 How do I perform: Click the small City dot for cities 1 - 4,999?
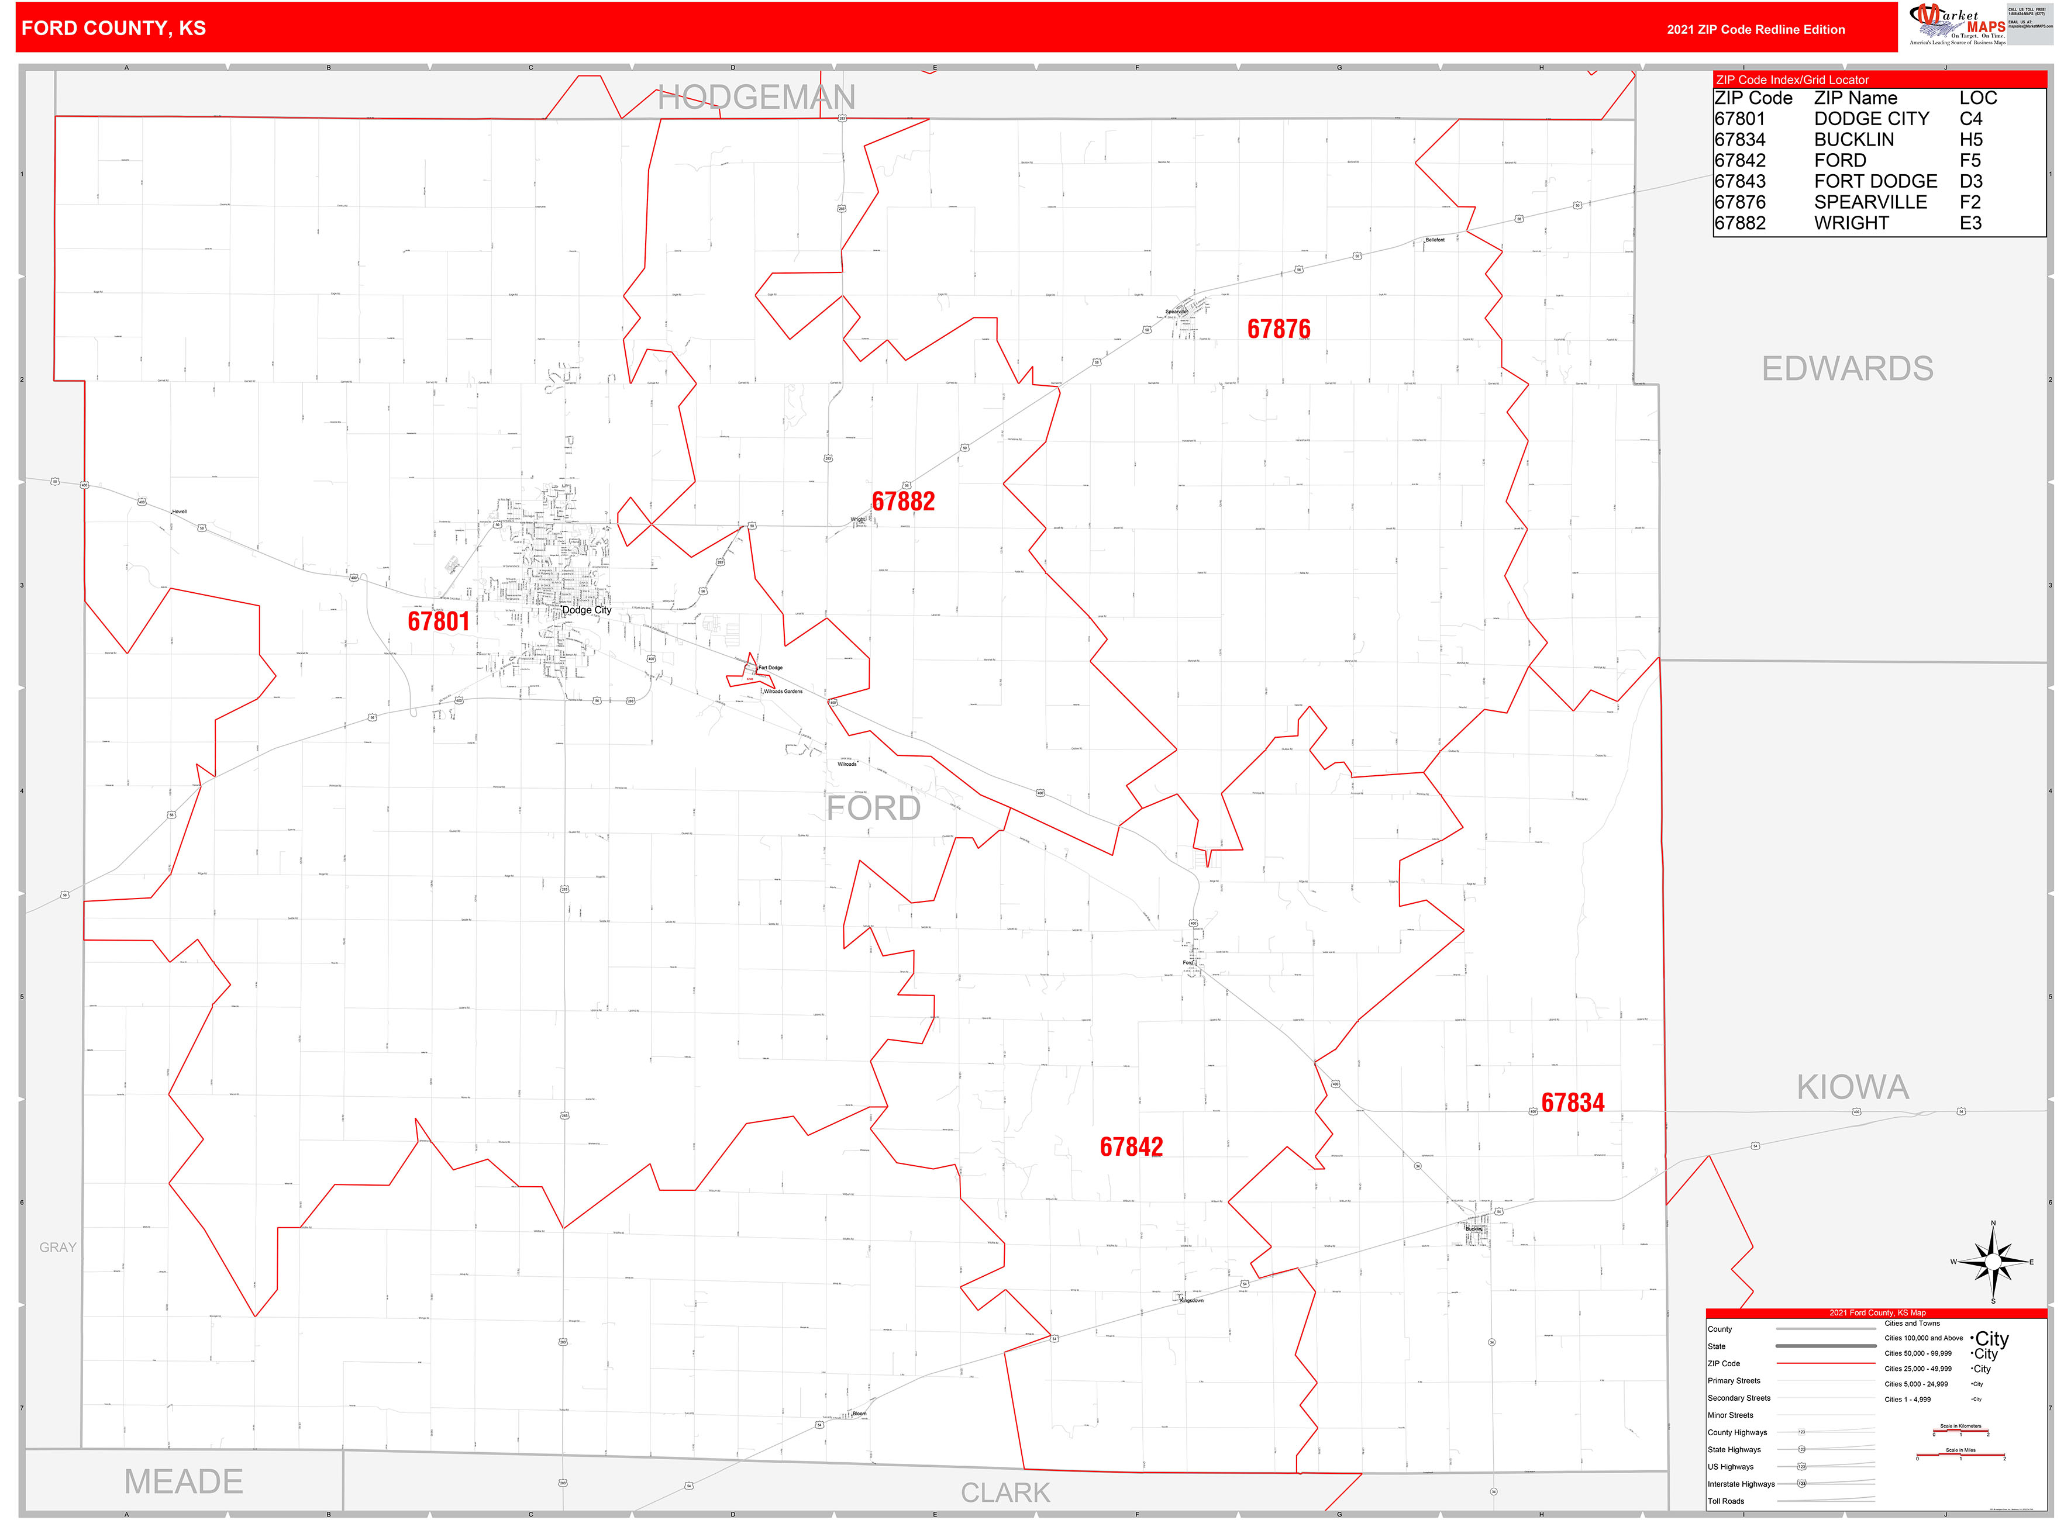[1972, 1400]
